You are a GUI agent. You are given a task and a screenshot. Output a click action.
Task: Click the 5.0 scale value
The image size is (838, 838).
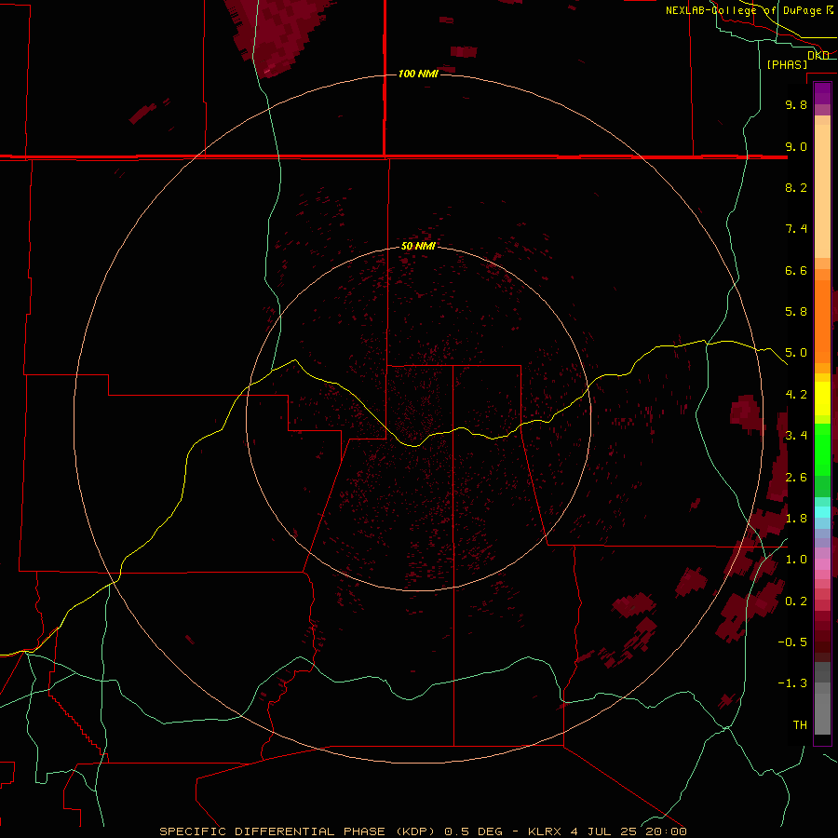coord(796,353)
